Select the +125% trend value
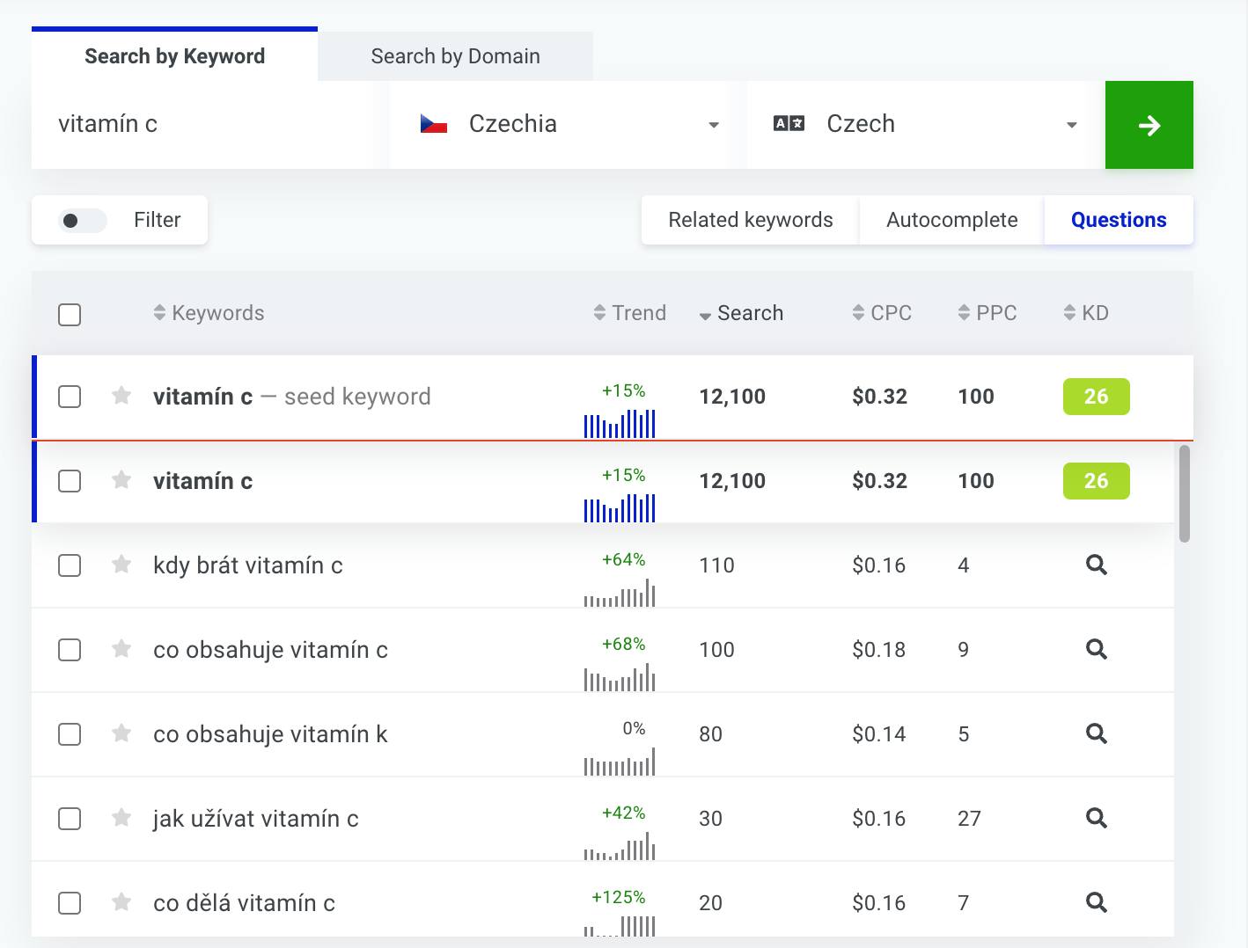Viewport: 1248px width, 948px height. [618, 897]
